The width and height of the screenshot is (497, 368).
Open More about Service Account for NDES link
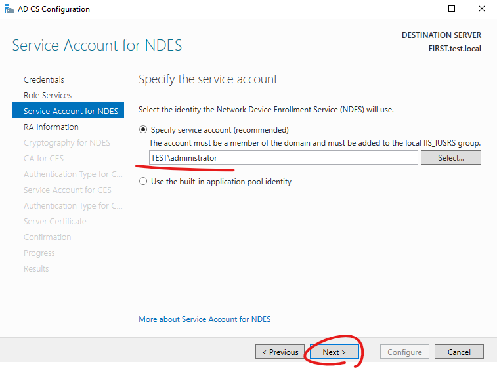[x=205, y=319]
